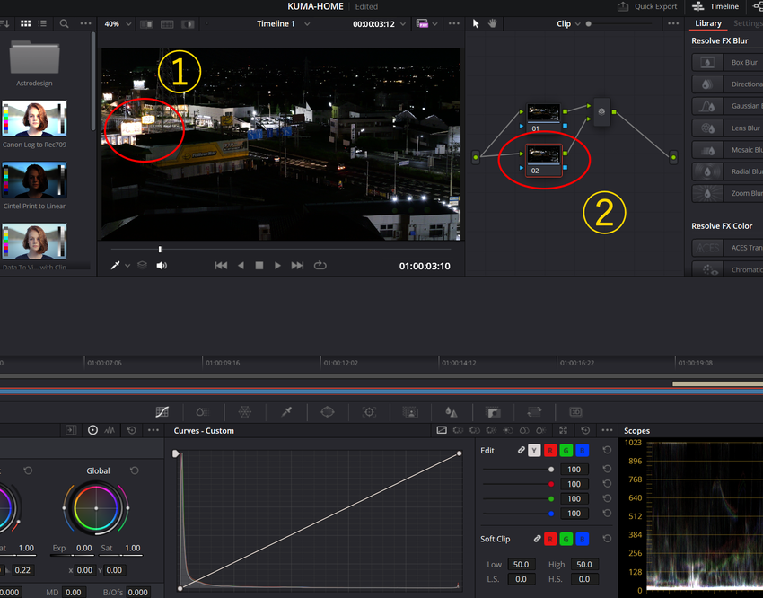Open the viewer FX overlay dropdown

(x=426, y=24)
